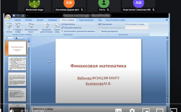This screenshot has height=112, width=181.
Task: Select slide 2 thumbnail
Action: tap(17, 64)
